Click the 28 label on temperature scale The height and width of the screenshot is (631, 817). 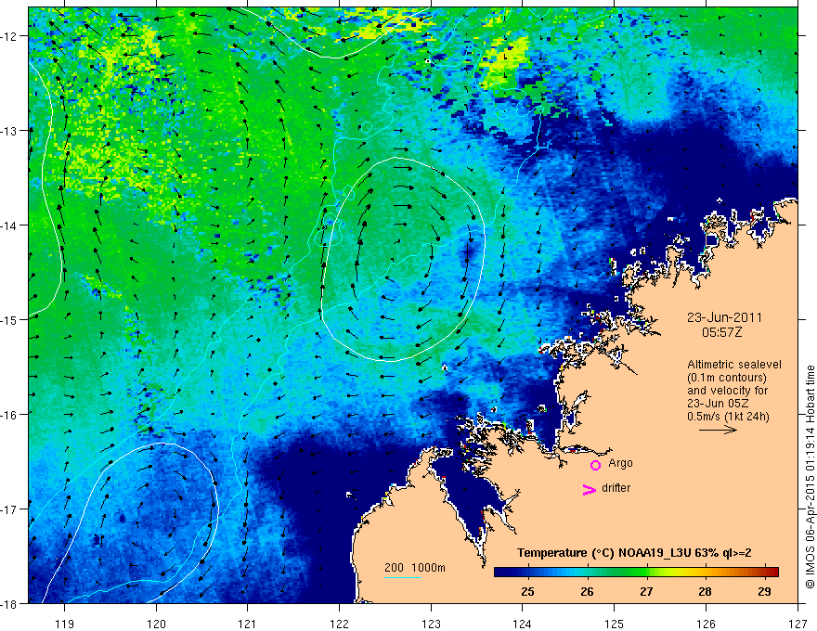point(705,592)
